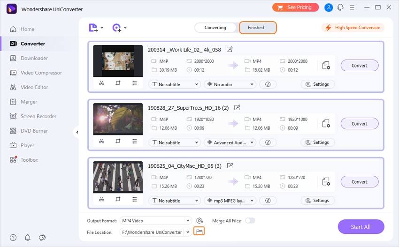Screen dimensions: 399x247
Task: Click the Load DVD disc icon
Action: coord(116,28)
